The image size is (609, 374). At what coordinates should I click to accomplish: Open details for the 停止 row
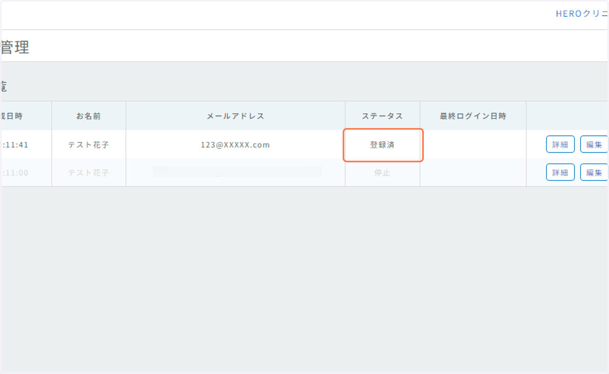[x=560, y=172]
